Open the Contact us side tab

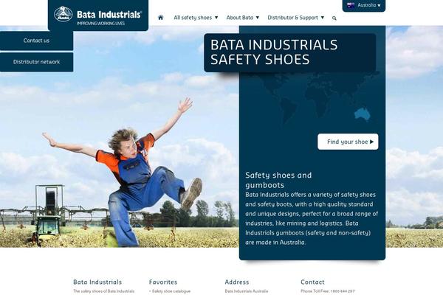pyautogui.click(x=36, y=41)
